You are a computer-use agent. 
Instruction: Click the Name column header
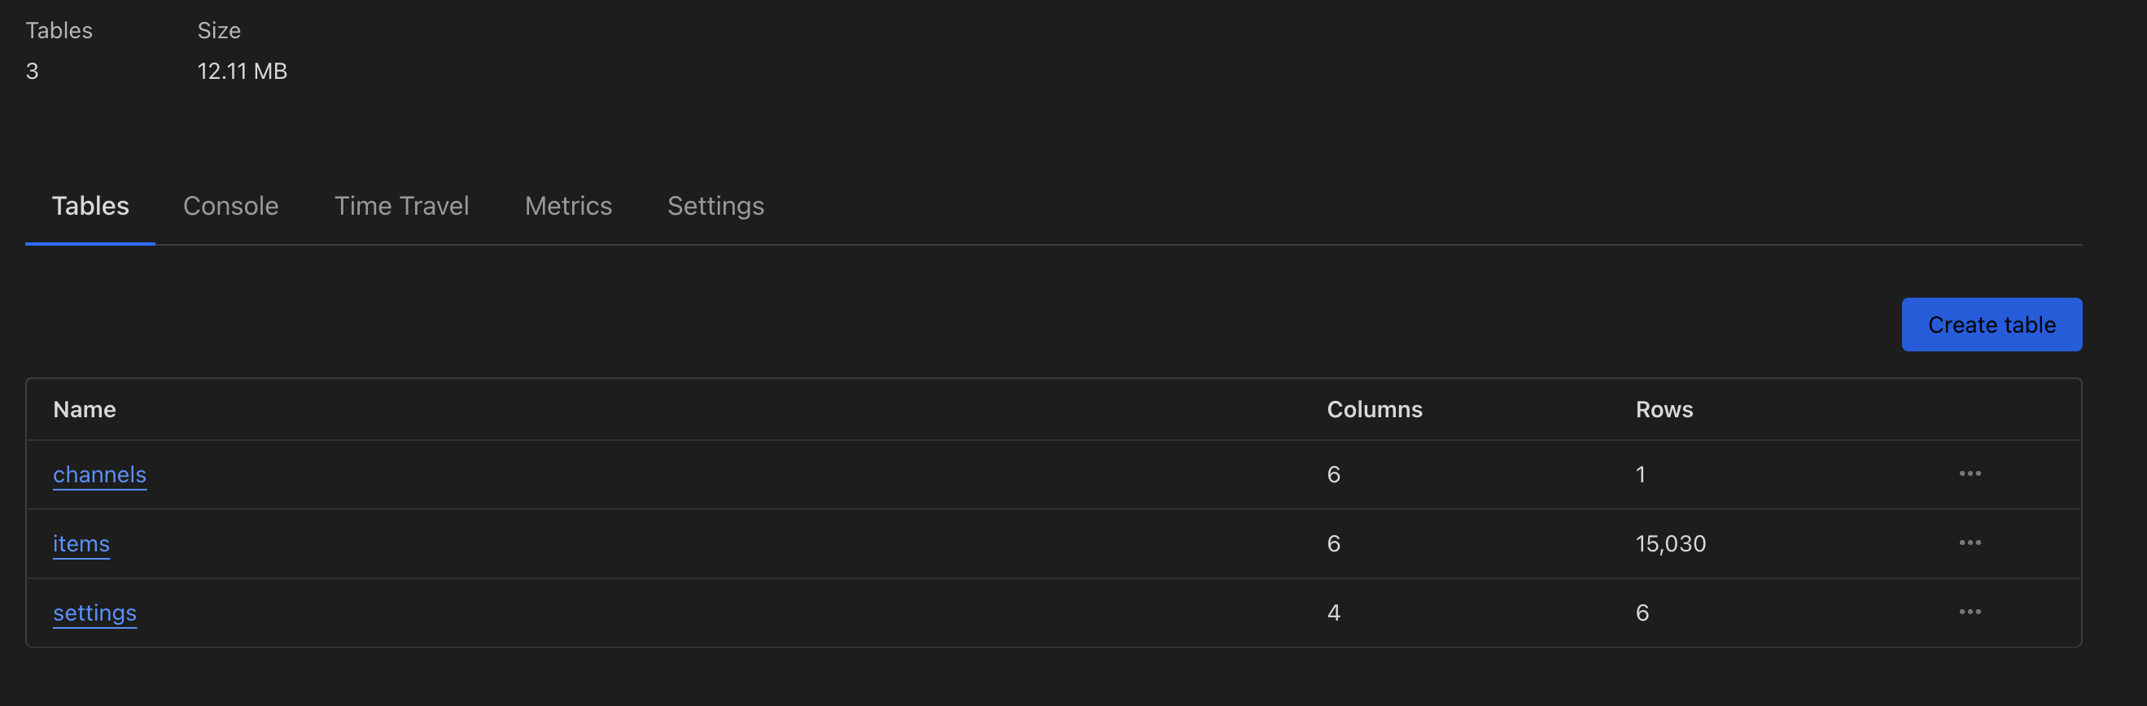point(84,410)
